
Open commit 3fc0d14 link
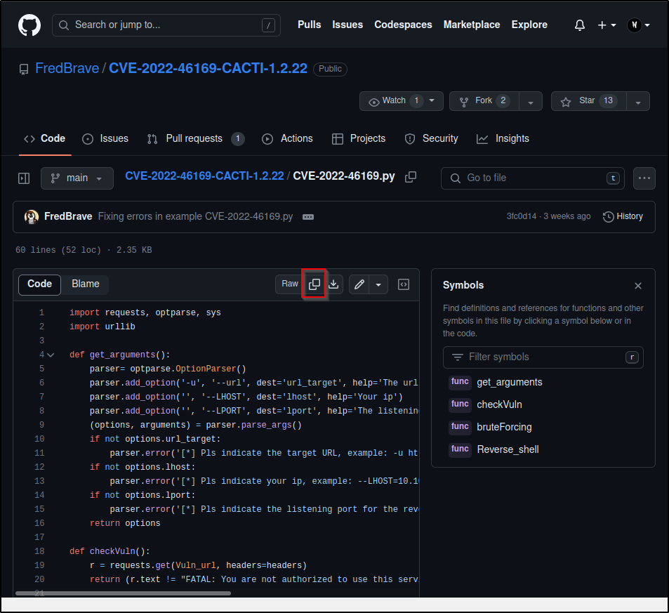click(x=522, y=216)
